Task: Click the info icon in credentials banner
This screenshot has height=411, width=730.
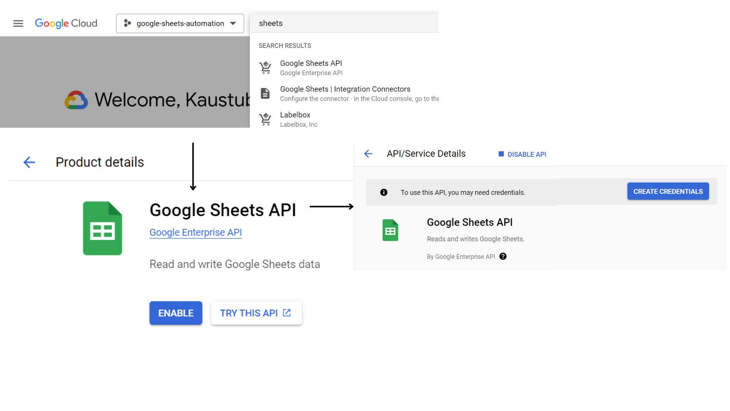Action: pos(384,193)
